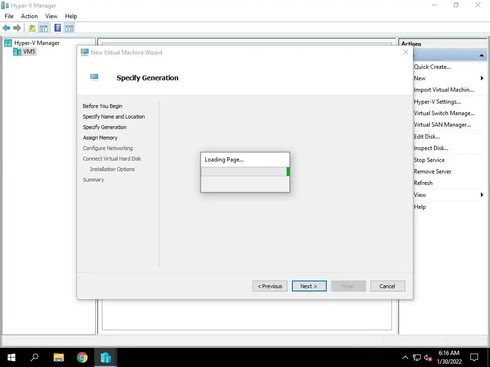
Task: Open File Explorer from taskbar
Action: tap(58, 357)
